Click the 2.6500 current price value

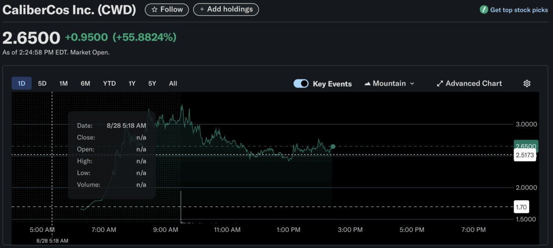click(31, 38)
